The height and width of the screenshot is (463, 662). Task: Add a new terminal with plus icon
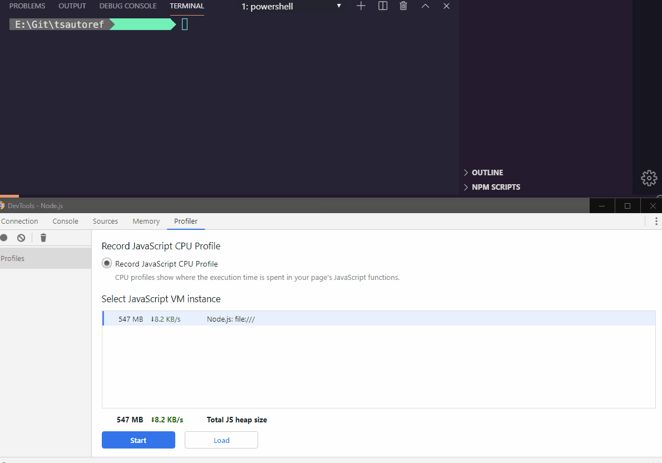361,6
